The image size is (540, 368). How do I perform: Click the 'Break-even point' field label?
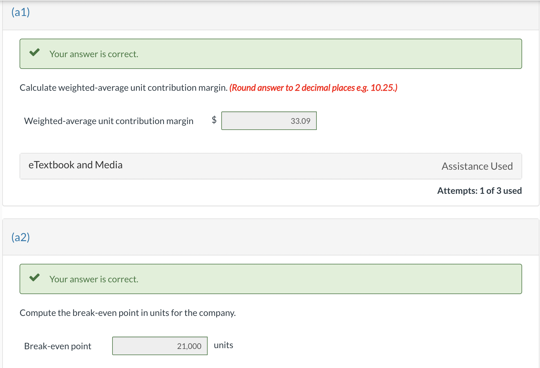[58, 346]
